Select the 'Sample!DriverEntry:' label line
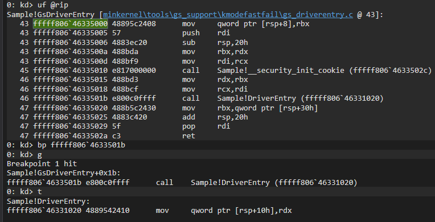This screenshot has width=435, height=222. [48, 201]
